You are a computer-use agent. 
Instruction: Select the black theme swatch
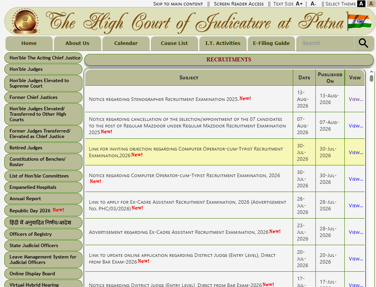click(x=361, y=4)
